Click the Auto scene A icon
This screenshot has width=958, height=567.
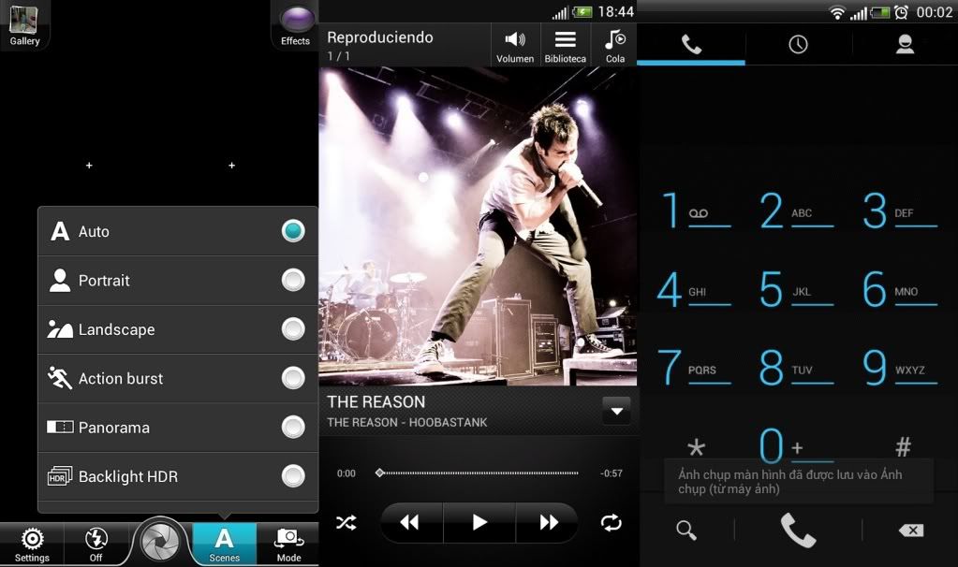(60, 231)
